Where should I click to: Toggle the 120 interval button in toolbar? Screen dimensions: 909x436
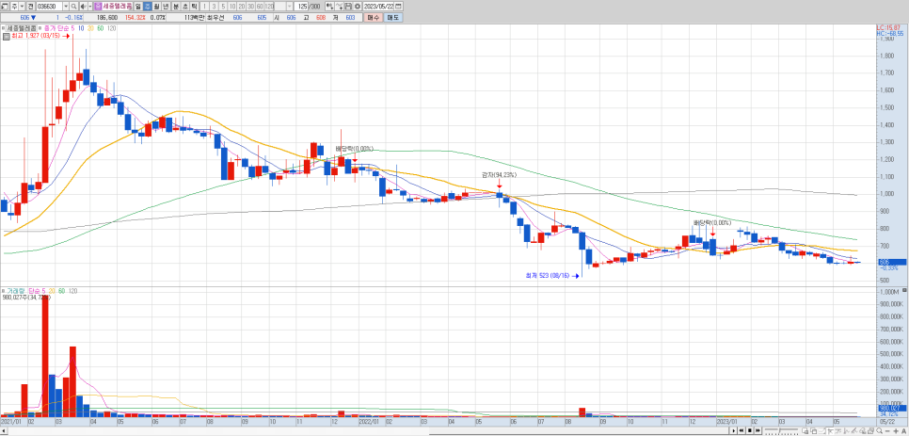point(269,6)
